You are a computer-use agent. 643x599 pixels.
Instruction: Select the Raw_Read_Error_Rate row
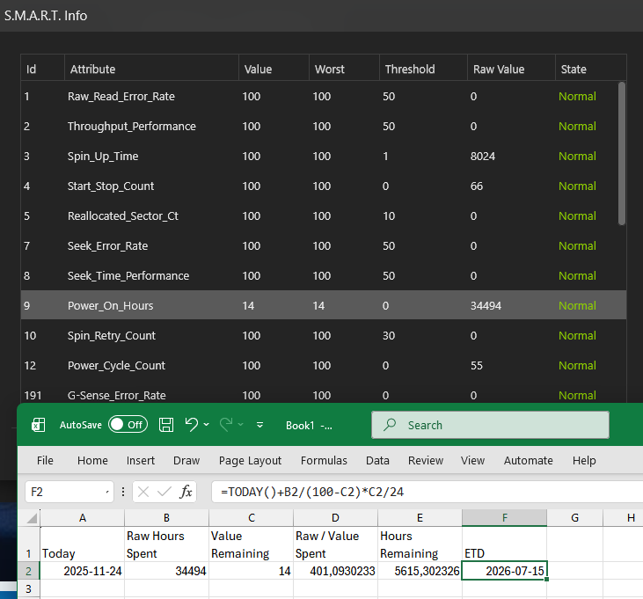pyautogui.click(x=319, y=96)
